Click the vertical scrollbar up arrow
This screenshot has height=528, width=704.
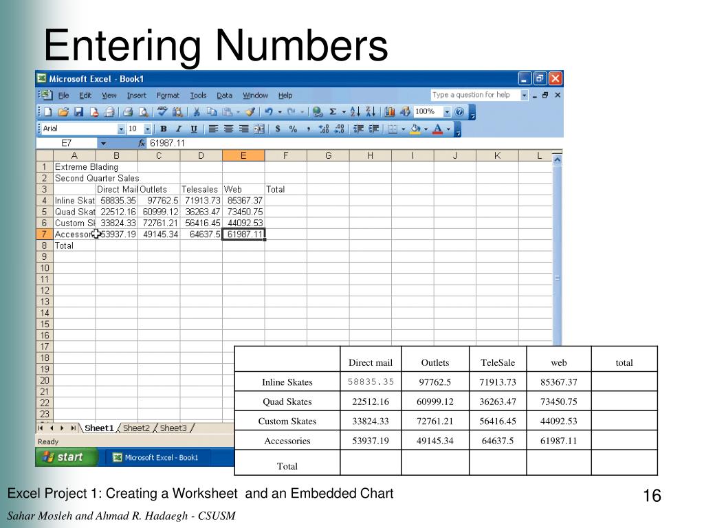click(557, 159)
